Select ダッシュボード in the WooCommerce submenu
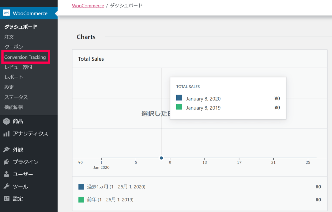The image size is (332, 212). (21, 27)
